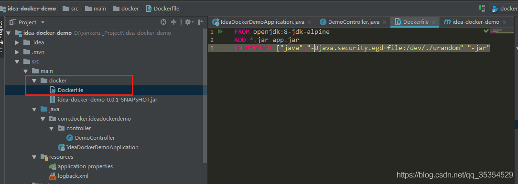
Task: Click the build project binary-arrow icon
Action: click(482, 9)
